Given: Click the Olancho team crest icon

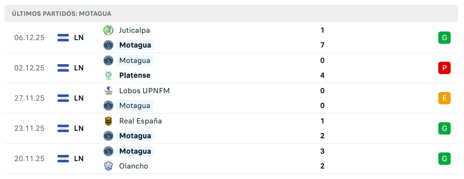Looking at the screenshot, I should tap(108, 166).
